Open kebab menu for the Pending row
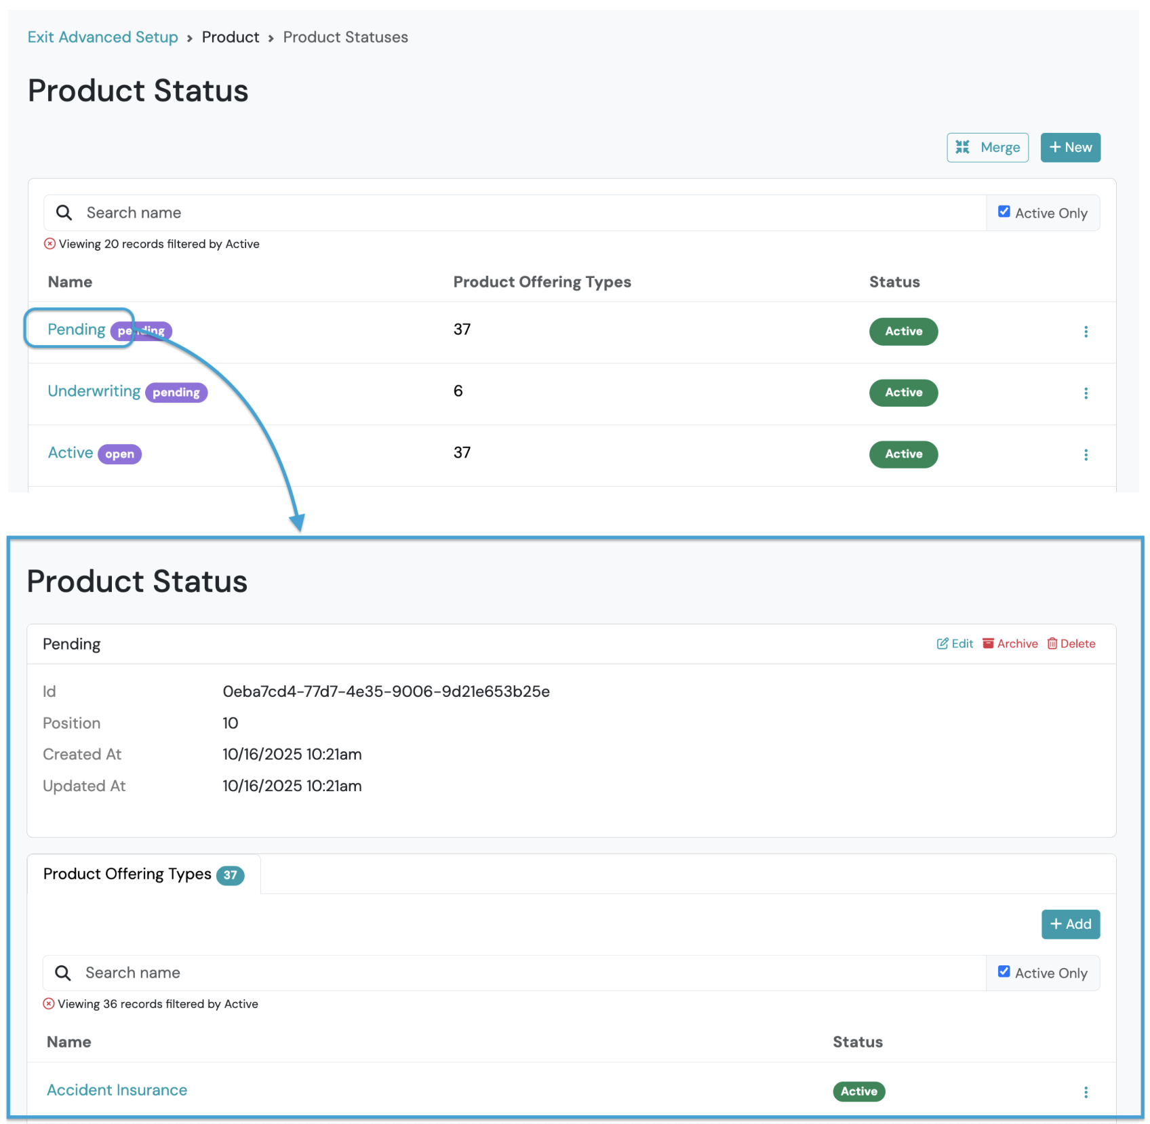This screenshot has height=1124, width=1150. pos(1086,332)
